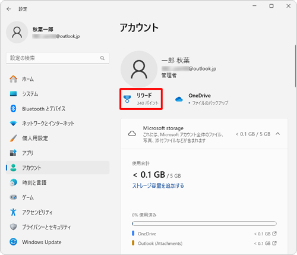This screenshot has height=255, width=297.
Task: Open Bluetooth とデバイス settings
Action: tap(58, 109)
